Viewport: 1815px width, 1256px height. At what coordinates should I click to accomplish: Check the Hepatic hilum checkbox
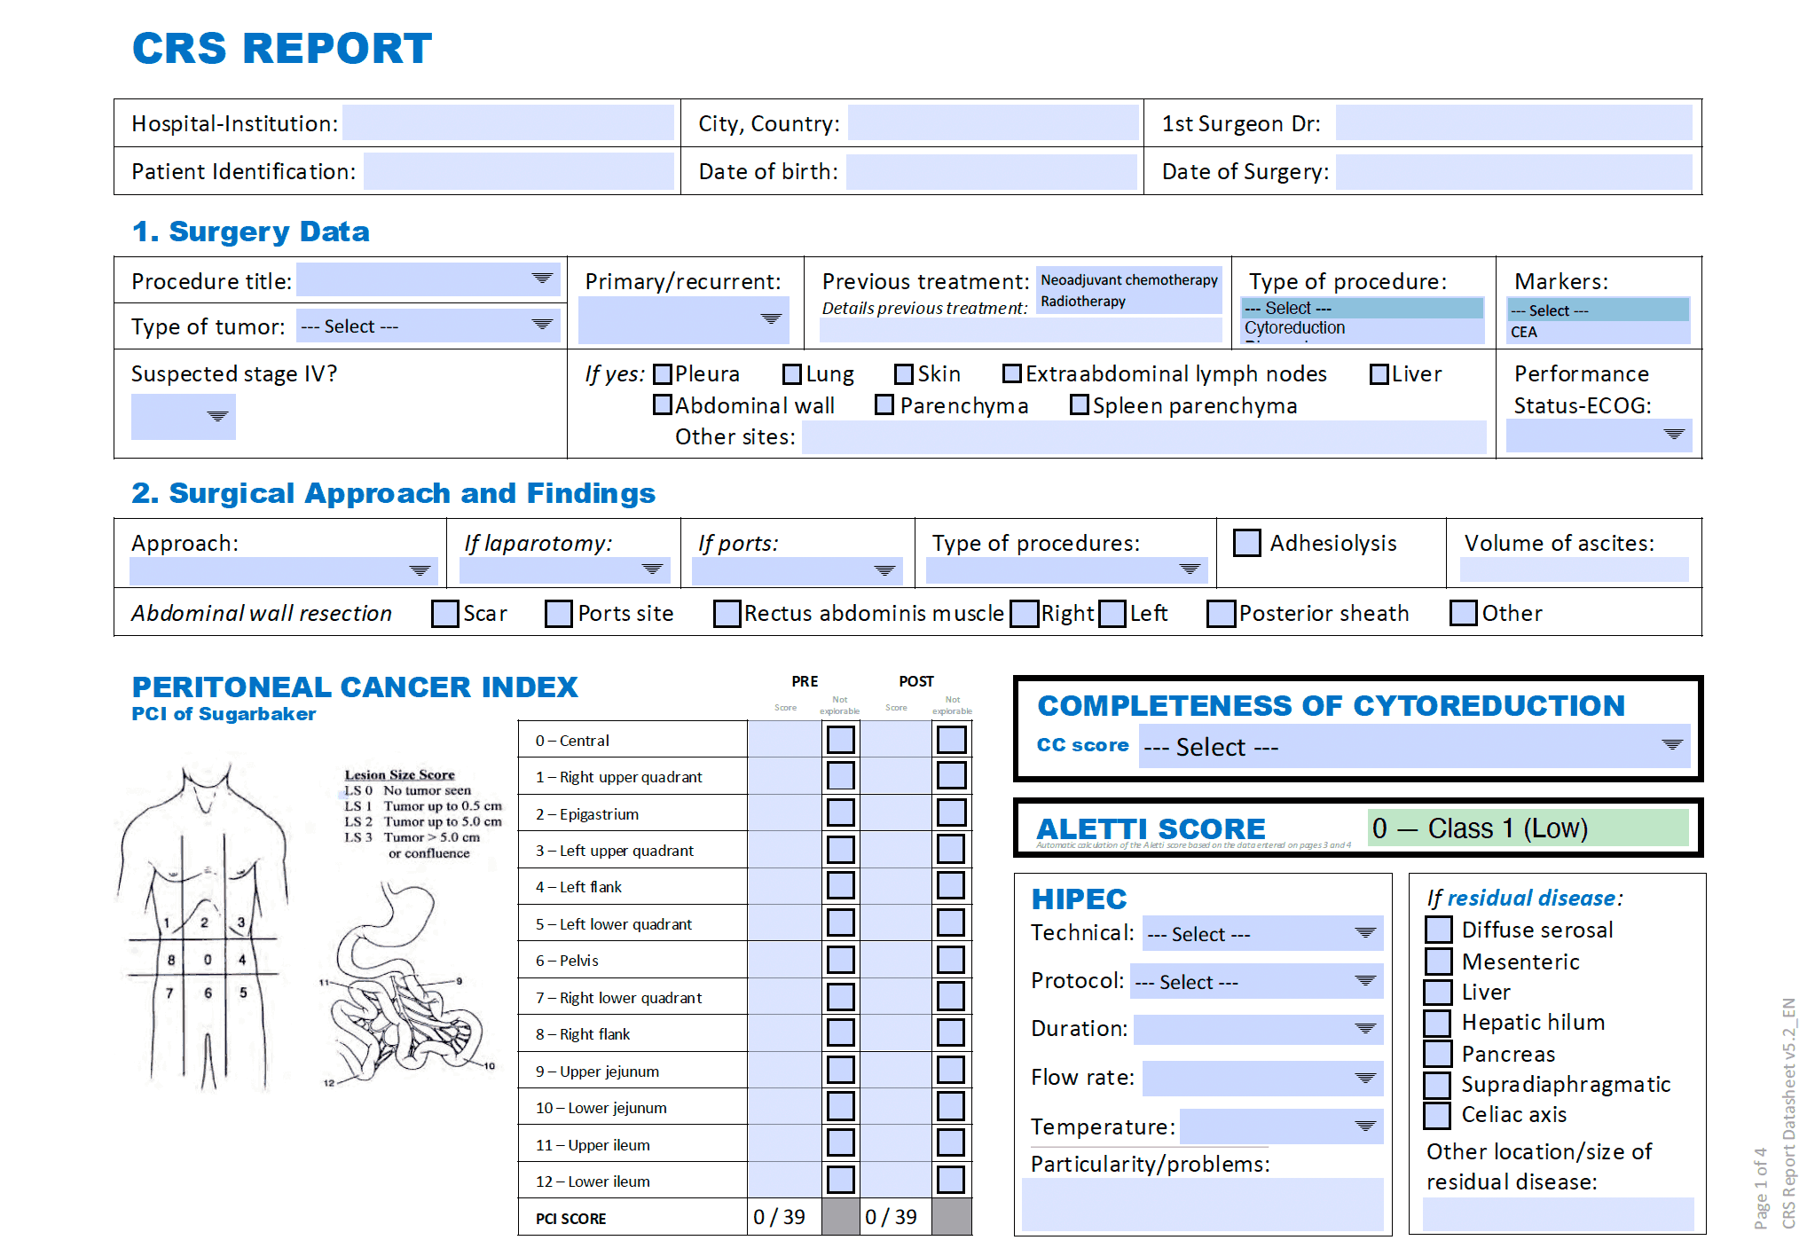pyautogui.click(x=1438, y=1023)
